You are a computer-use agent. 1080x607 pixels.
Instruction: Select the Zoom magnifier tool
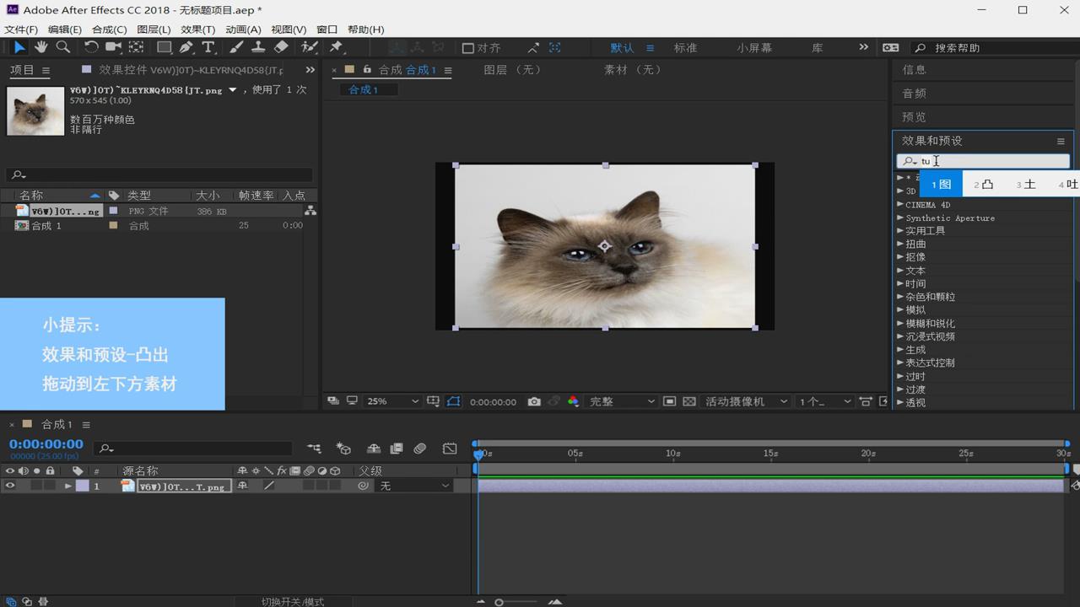(x=62, y=47)
